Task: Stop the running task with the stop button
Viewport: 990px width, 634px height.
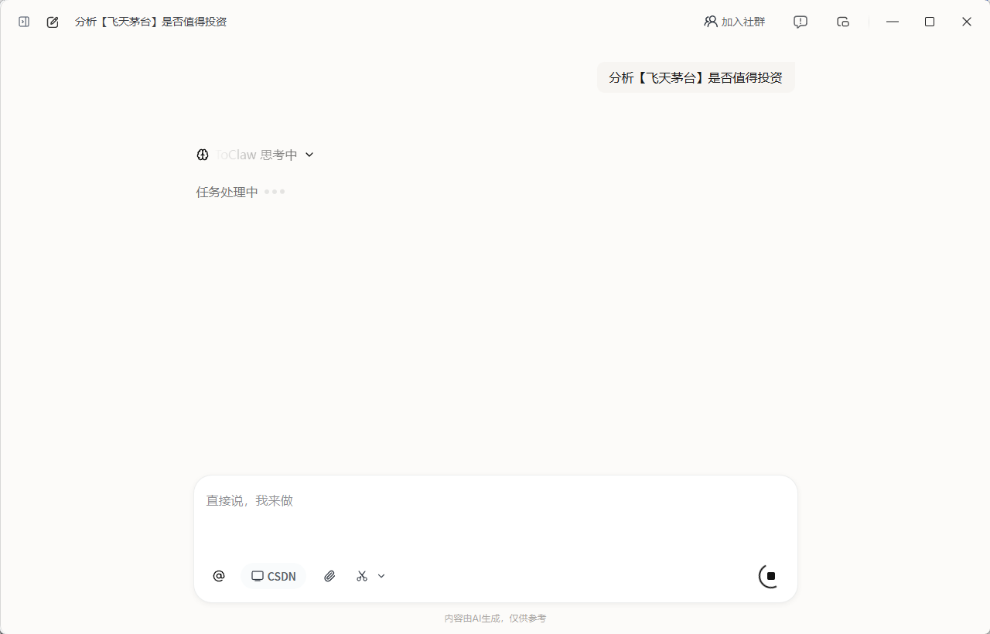Action: coord(770,576)
